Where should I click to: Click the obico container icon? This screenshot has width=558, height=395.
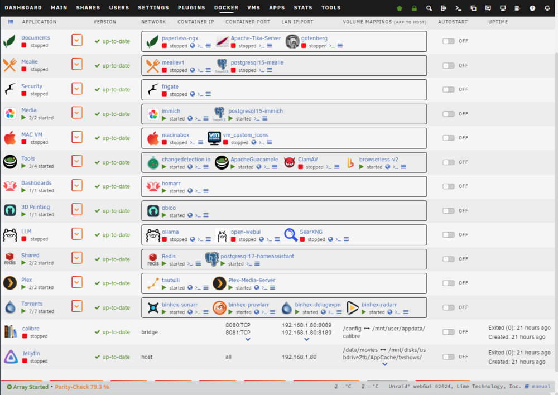(153, 211)
